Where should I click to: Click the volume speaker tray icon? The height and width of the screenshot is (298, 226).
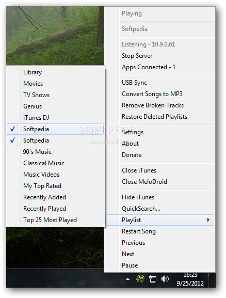coord(165,279)
